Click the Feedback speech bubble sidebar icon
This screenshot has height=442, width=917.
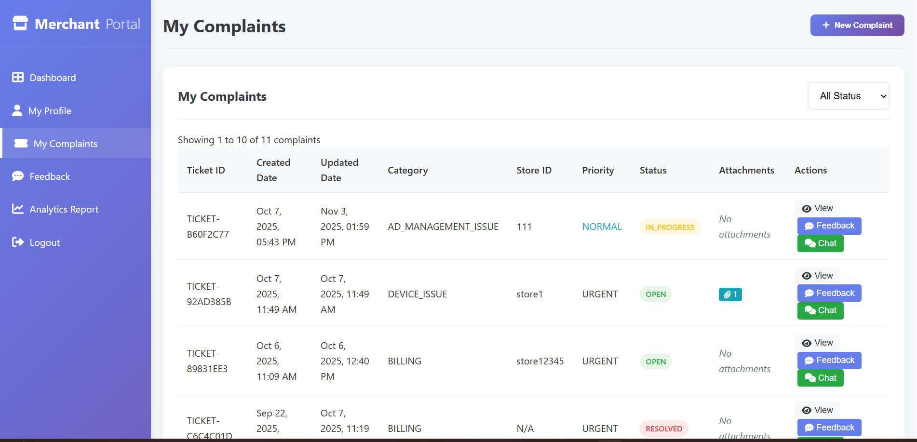point(18,176)
